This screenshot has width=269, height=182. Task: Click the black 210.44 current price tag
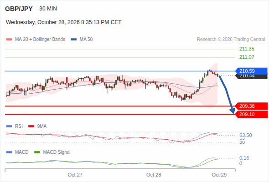click(x=251, y=76)
